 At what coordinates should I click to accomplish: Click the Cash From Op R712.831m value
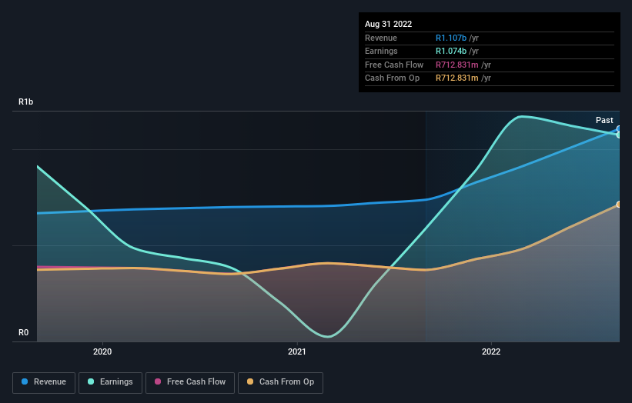pos(456,78)
